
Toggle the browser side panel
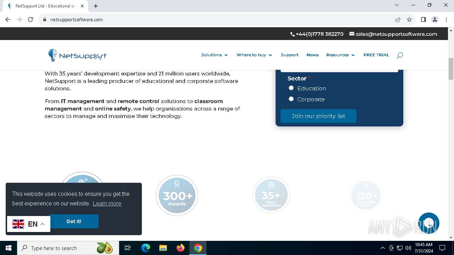[423, 19]
